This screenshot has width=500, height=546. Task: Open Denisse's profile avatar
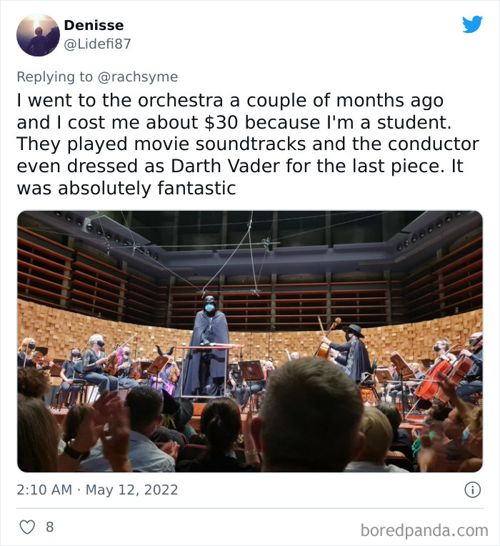point(39,35)
